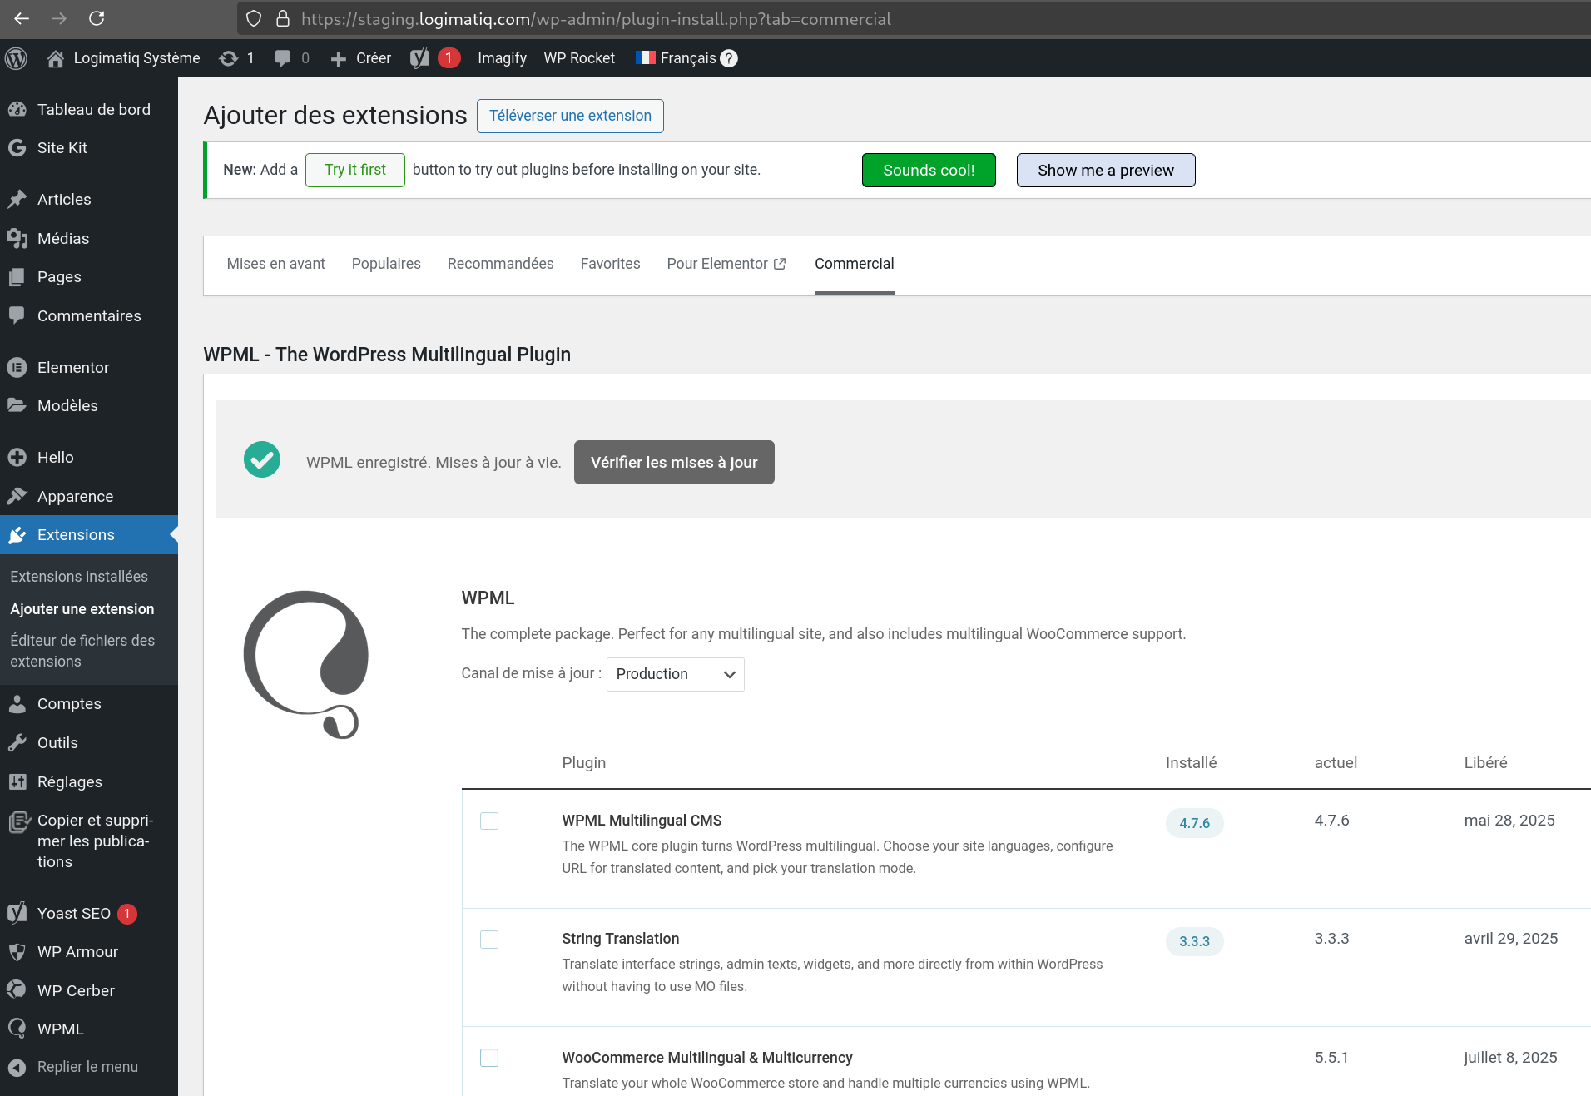Open the WP Rocket admin bar menu
The width and height of the screenshot is (1591, 1096).
pos(579,58)
